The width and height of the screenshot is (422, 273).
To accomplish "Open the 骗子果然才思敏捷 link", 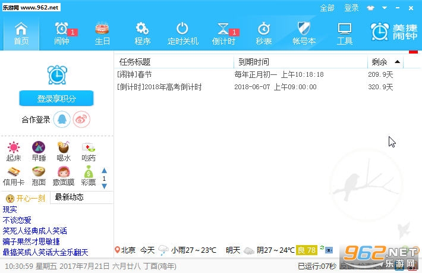I will click(32, 241).
